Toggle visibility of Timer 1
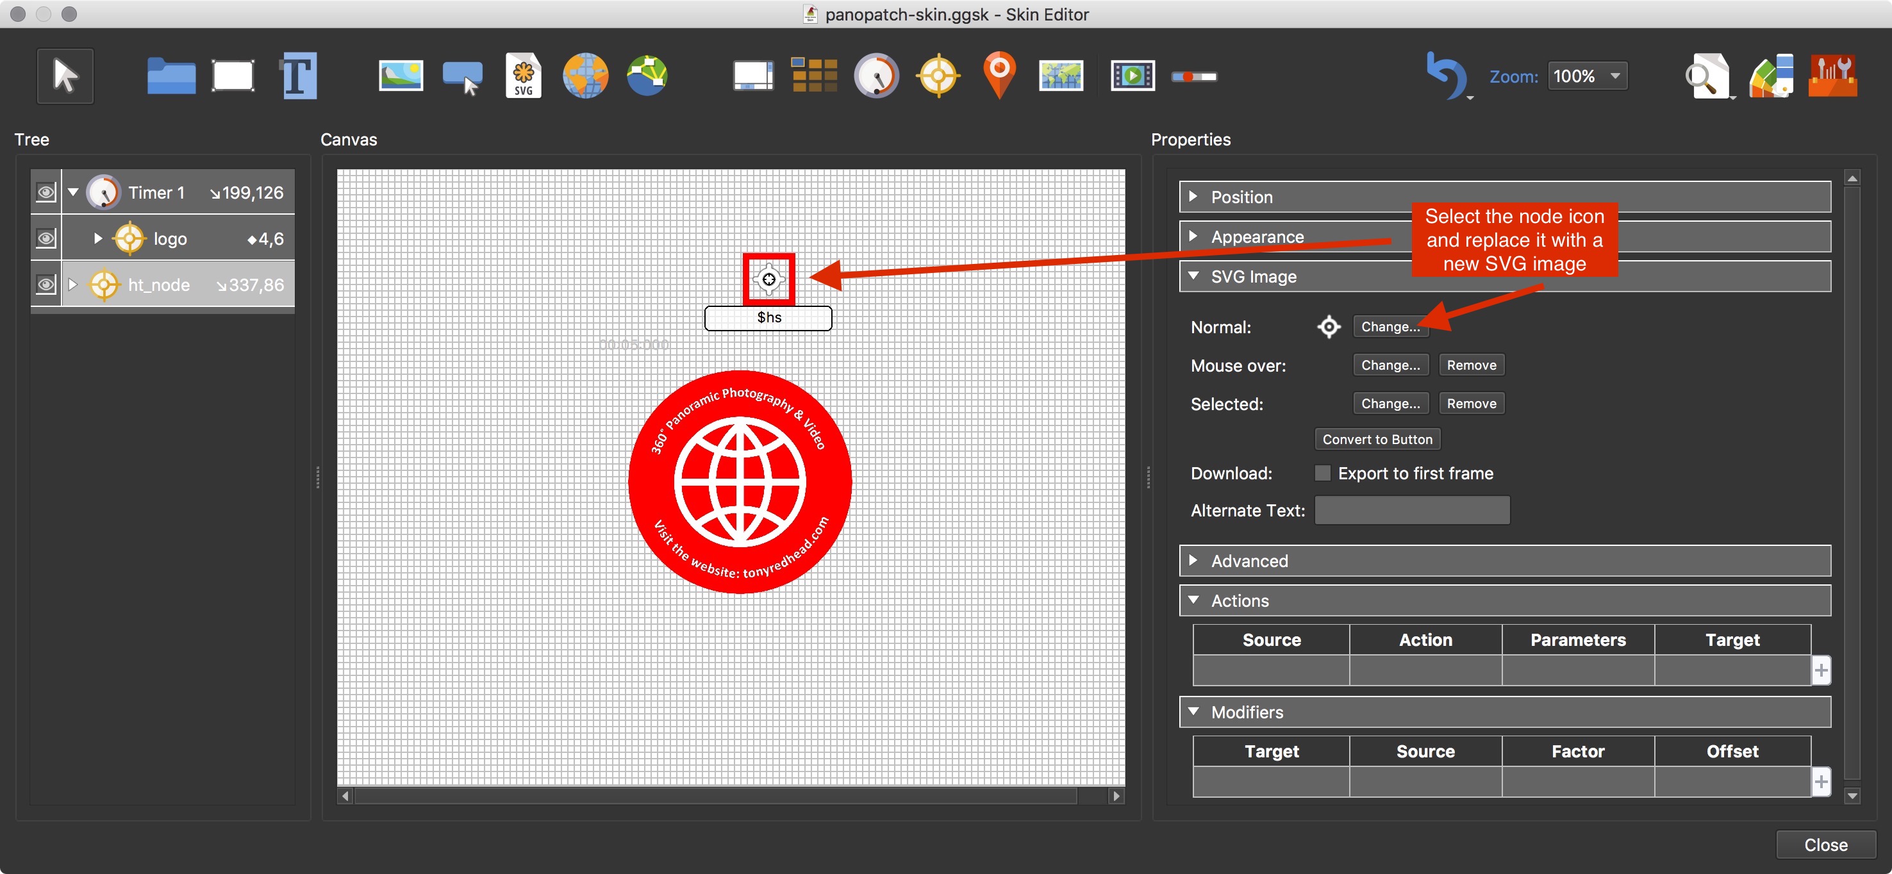The image size is (1892, 874). tap(46, 192)
